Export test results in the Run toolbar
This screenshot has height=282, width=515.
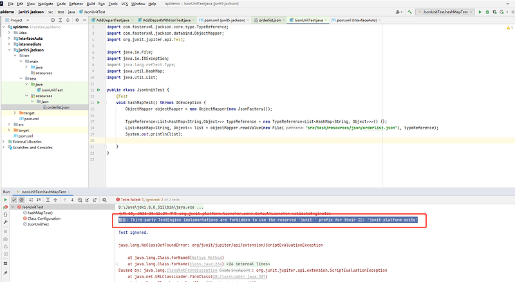95,200
